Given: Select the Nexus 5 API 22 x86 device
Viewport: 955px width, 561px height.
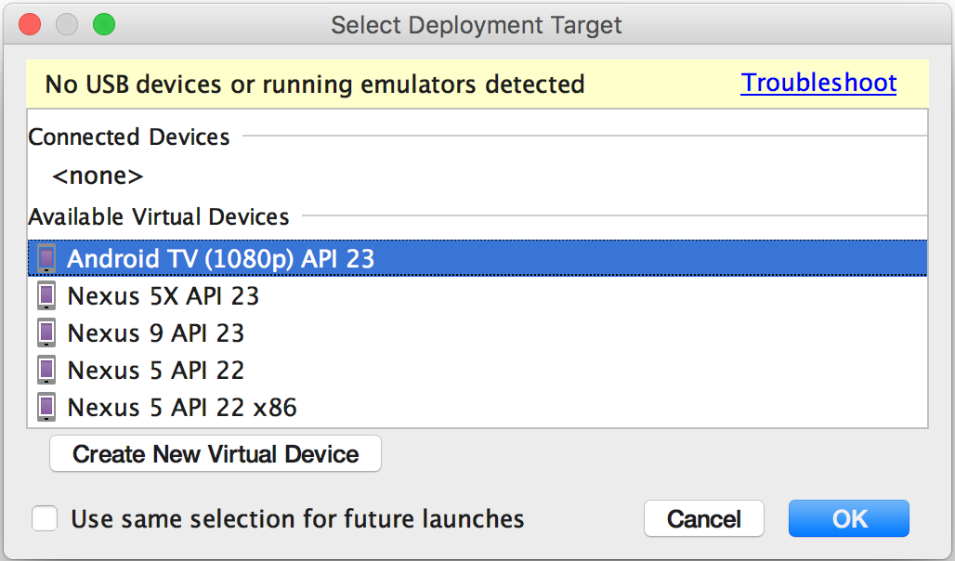Looking at the screenshot, I should [181, 407].
